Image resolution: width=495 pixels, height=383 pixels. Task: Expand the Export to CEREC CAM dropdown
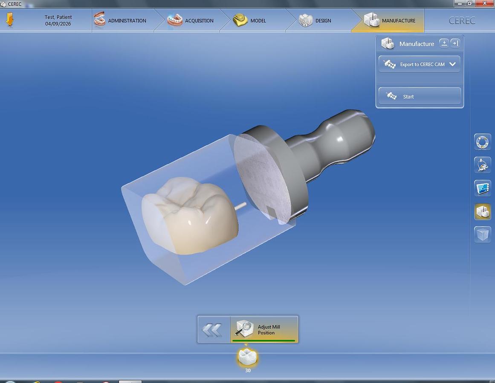tap(452, 64)
